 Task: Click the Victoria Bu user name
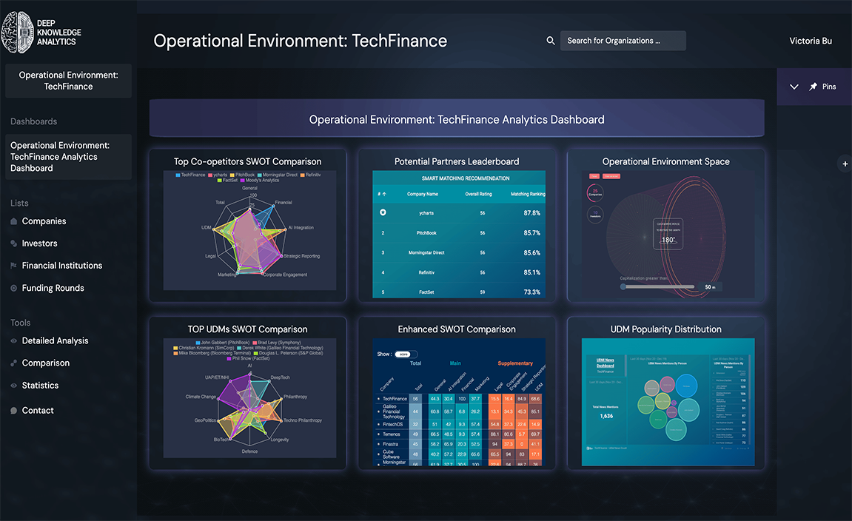click(x=811, y=41)
